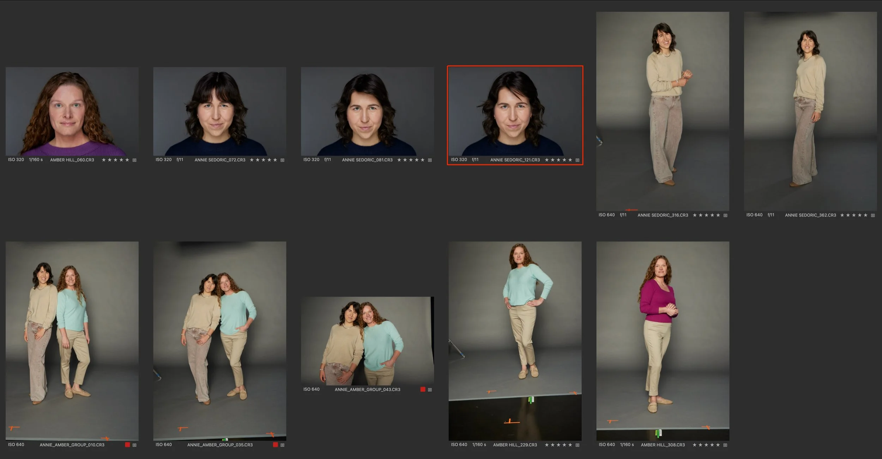882x459 pixels.
Task: Click red color tag on ANNIE_AMBER_GROUP_043.CR3
Action: coord(423,389)
